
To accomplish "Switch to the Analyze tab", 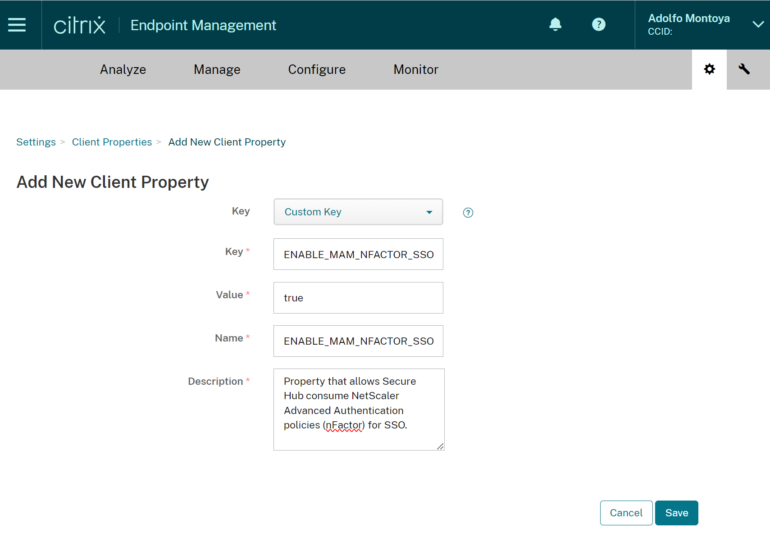I will 123,69.
